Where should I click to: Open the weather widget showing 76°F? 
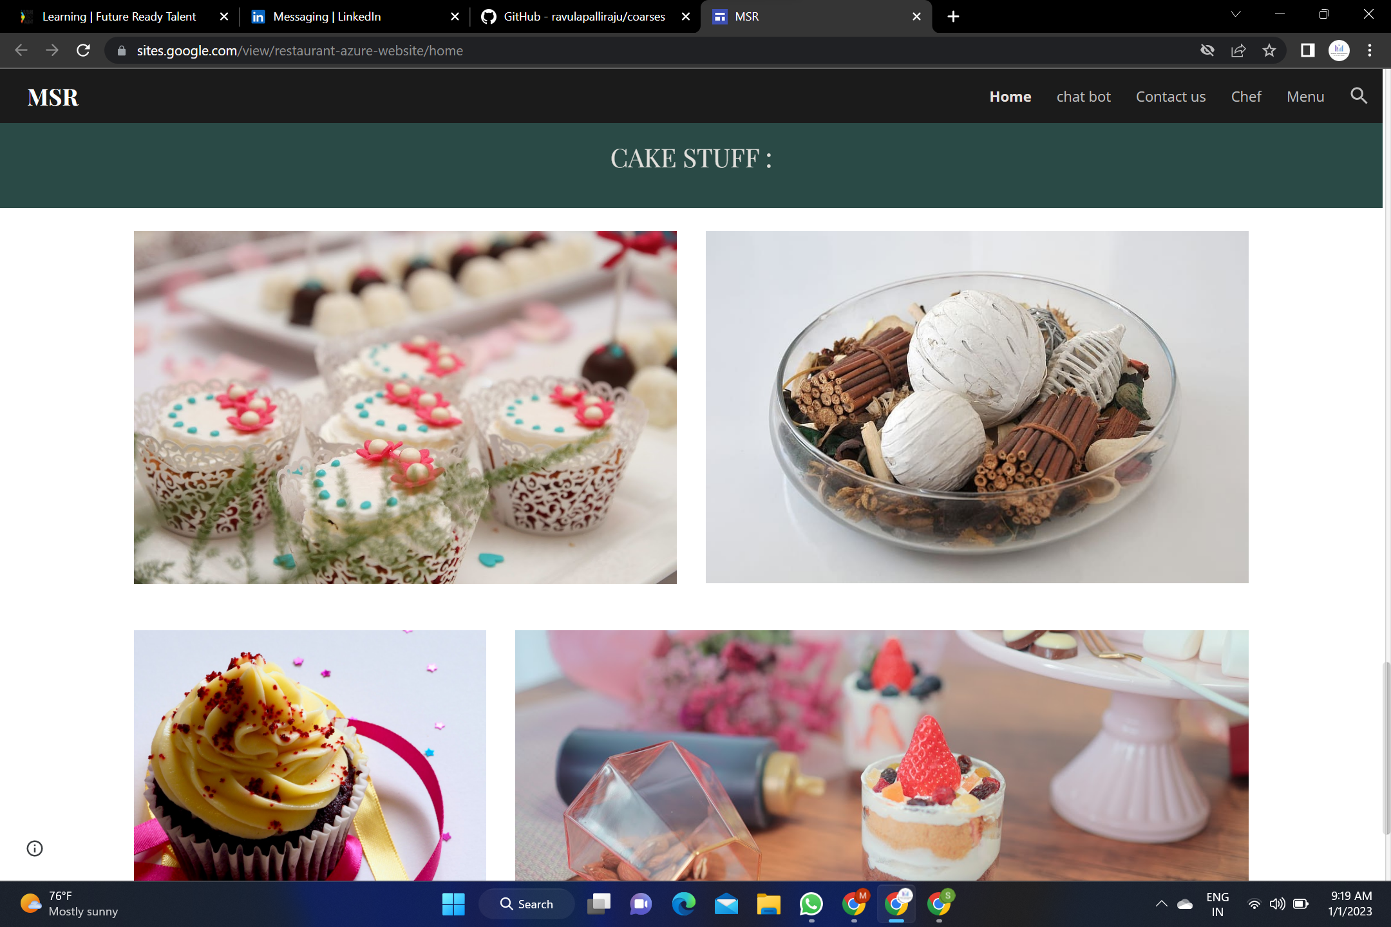tap(70, 904)
